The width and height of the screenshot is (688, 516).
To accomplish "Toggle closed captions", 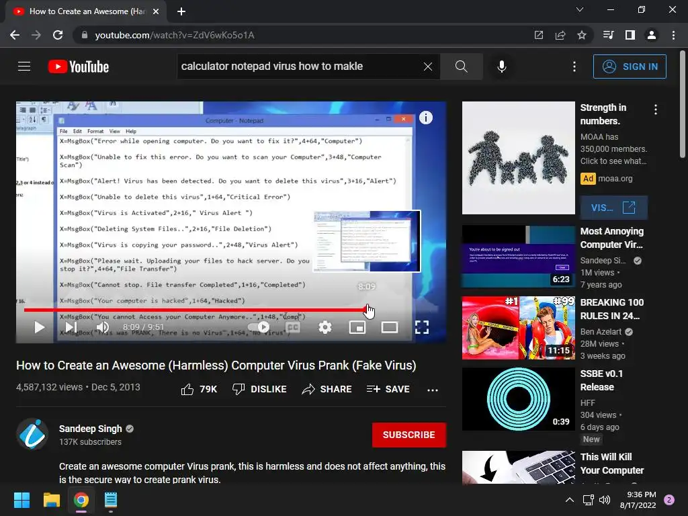I will click(293, 327).
